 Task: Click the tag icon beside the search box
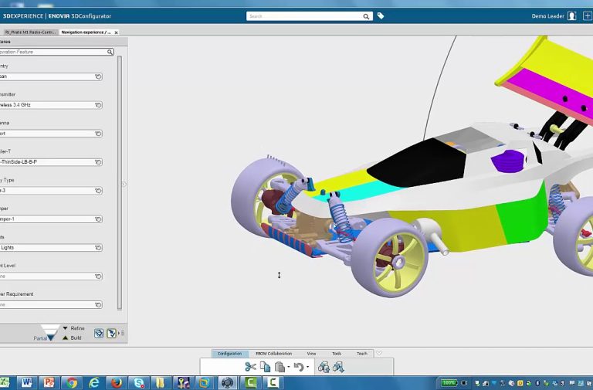click(x=381, y=15)
